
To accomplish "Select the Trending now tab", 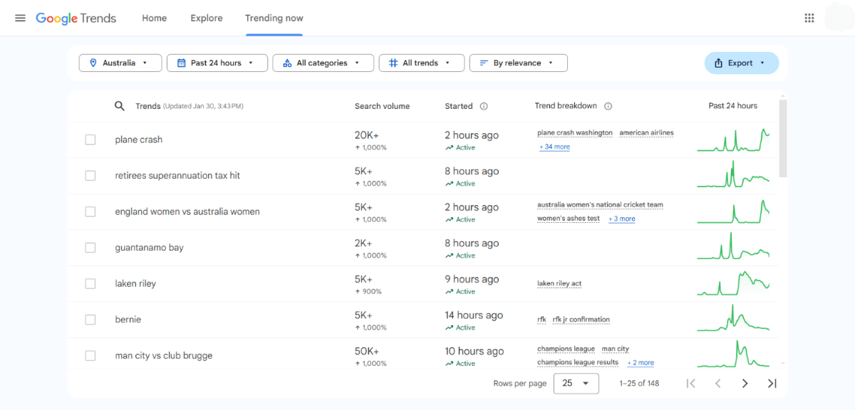I will pos(274,18).
